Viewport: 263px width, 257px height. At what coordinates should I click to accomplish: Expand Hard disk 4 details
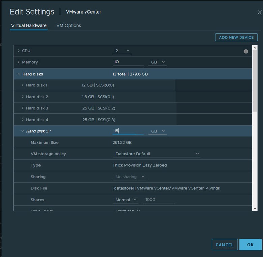tap(23, 120)
